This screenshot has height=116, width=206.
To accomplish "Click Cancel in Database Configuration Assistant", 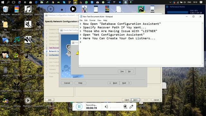I will [x=156, y=100].
